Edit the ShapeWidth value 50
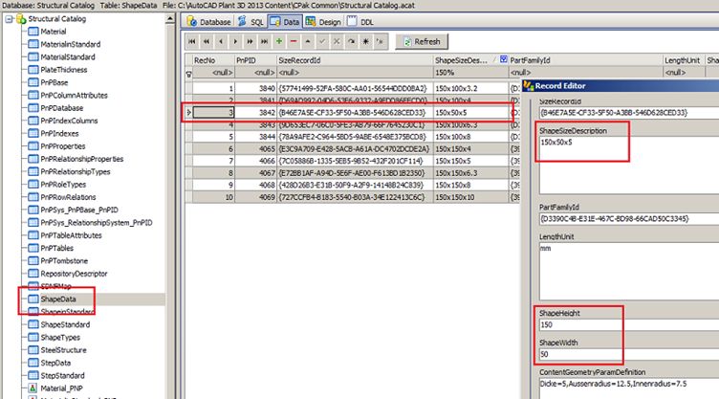Screen dimensions: 719x399 click(x=629, y=354)
